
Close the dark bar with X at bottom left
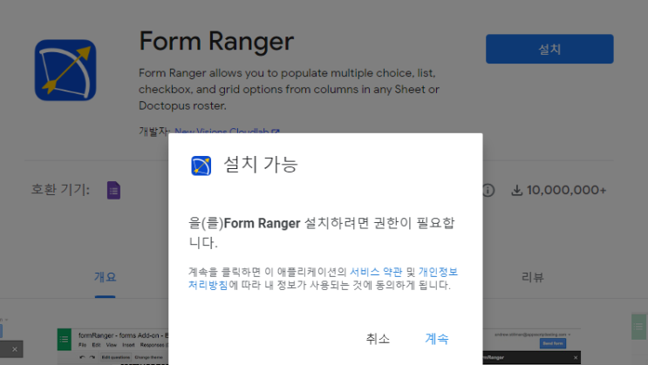[x=15, y=349]
